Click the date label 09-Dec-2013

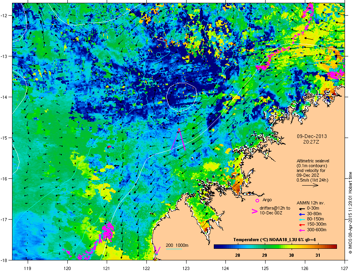pos(312,136)
